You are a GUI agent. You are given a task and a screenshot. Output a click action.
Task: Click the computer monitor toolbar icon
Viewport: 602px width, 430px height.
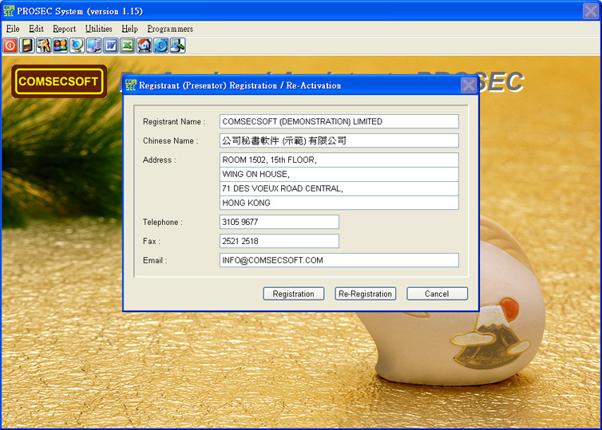click(x=93, y=45)
